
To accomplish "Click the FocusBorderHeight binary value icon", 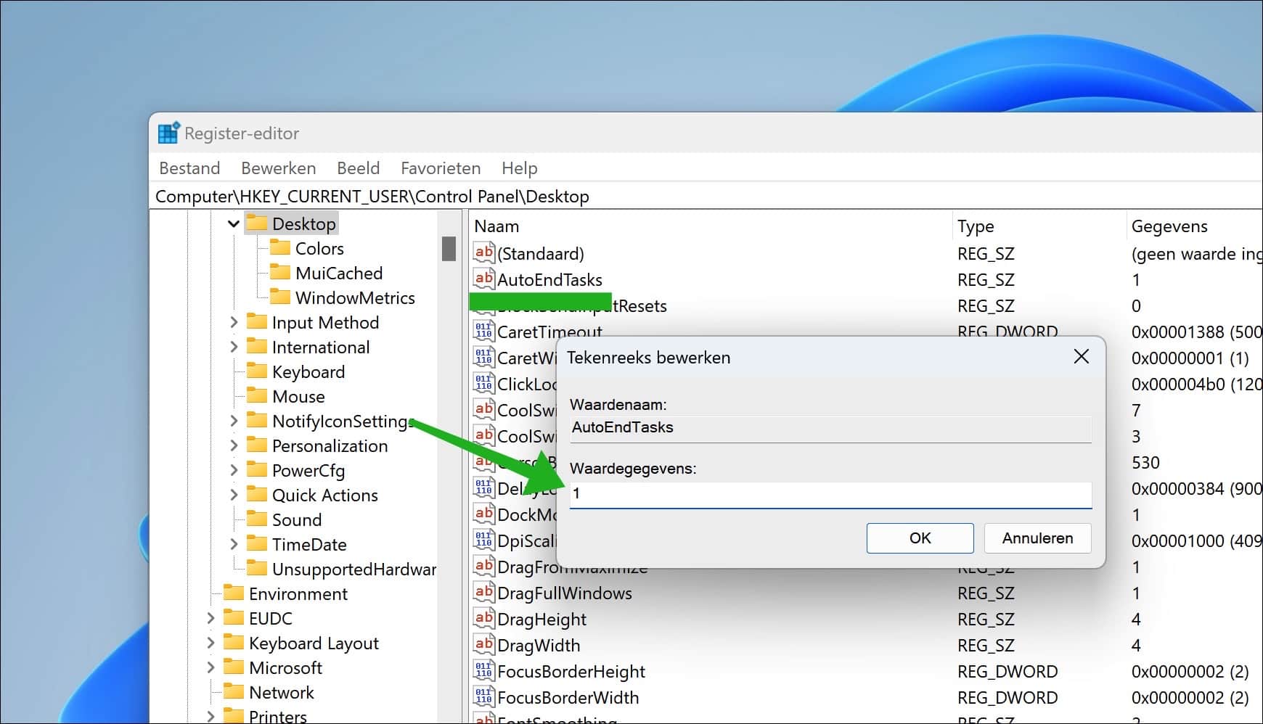I will [483, 671].
